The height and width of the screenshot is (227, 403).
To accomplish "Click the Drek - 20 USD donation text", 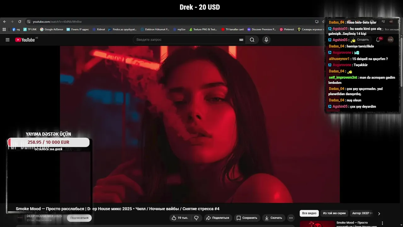I will 200,7.
